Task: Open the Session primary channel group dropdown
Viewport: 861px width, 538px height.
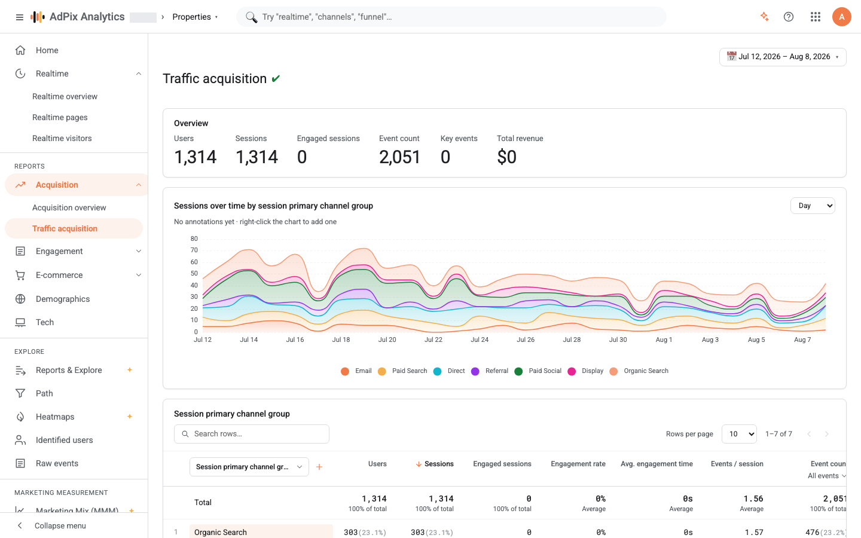Action: [249, 467]
